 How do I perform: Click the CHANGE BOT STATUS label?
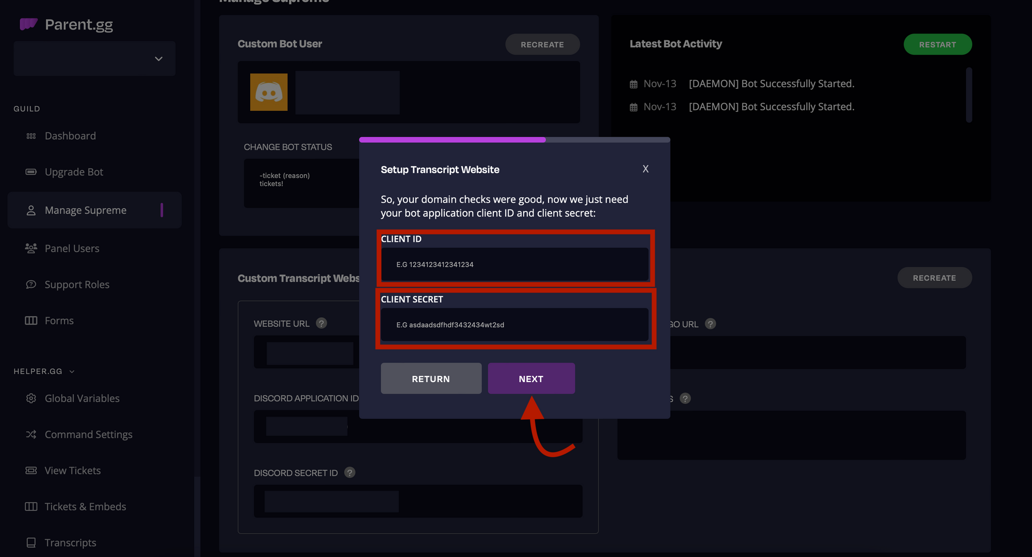point(288,147)
